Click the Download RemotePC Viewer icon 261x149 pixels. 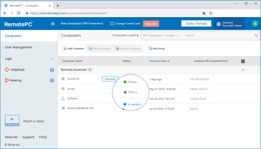tap(219, 24)
